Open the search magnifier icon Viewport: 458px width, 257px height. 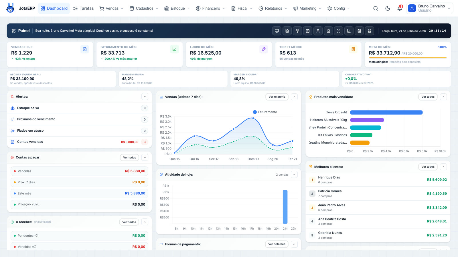pos(376,9)
